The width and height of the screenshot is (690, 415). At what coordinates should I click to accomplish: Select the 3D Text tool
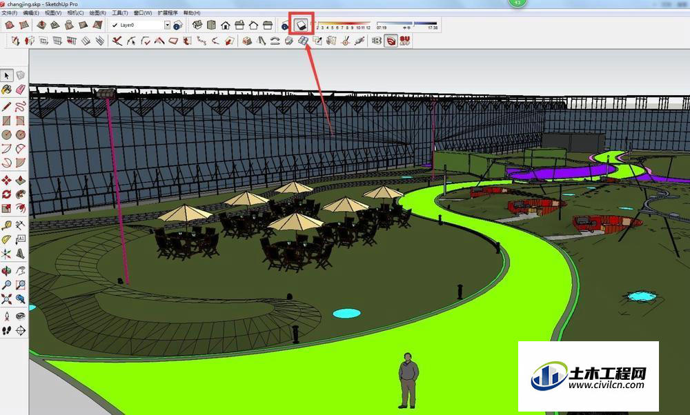(x=21, y=253)
